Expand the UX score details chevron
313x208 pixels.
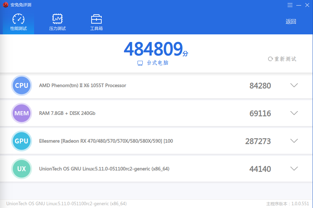click(294, 169)
